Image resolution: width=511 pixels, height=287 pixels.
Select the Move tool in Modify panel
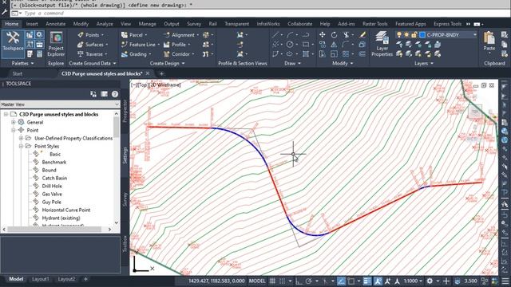point(323,35)
